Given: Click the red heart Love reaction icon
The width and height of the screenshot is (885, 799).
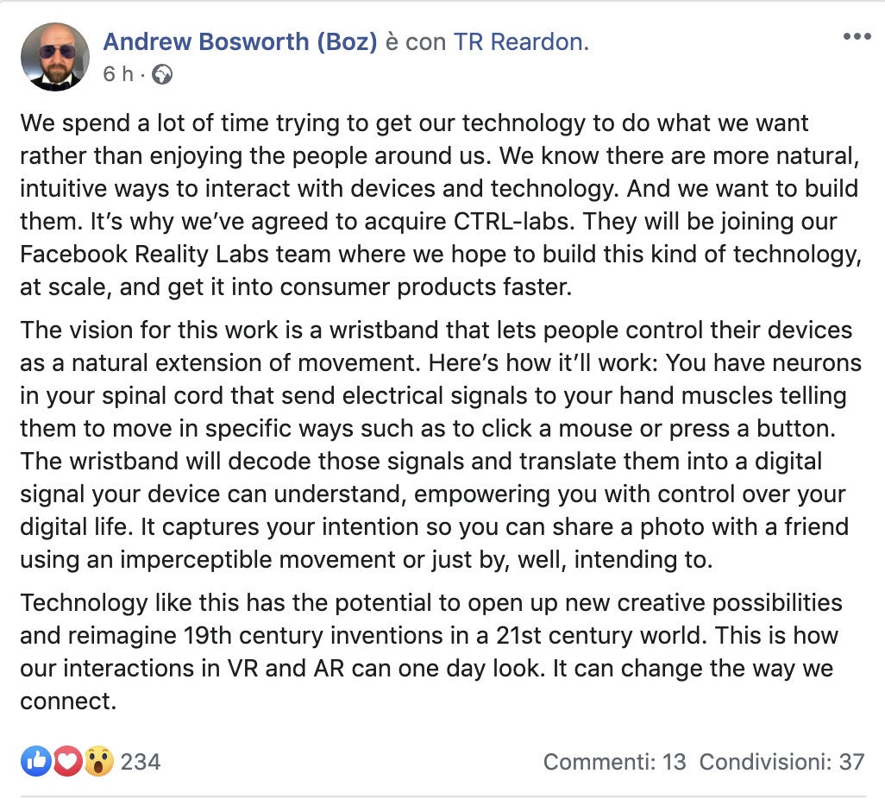Looking at the screenshot, I should pos(67,761).
